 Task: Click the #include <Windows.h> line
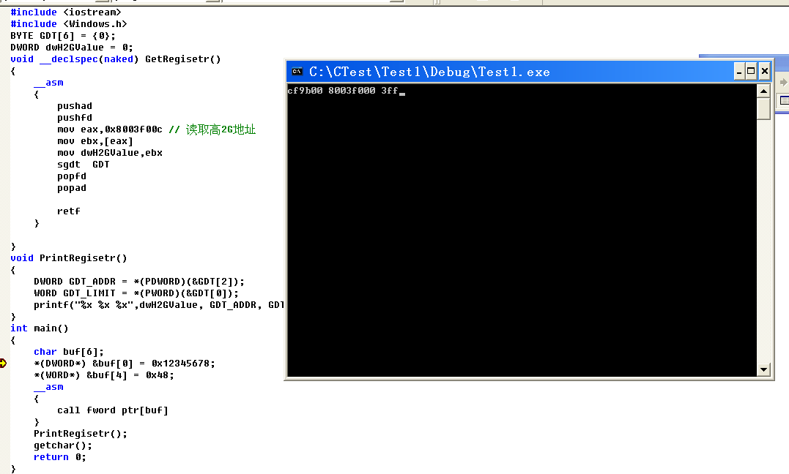69,24
